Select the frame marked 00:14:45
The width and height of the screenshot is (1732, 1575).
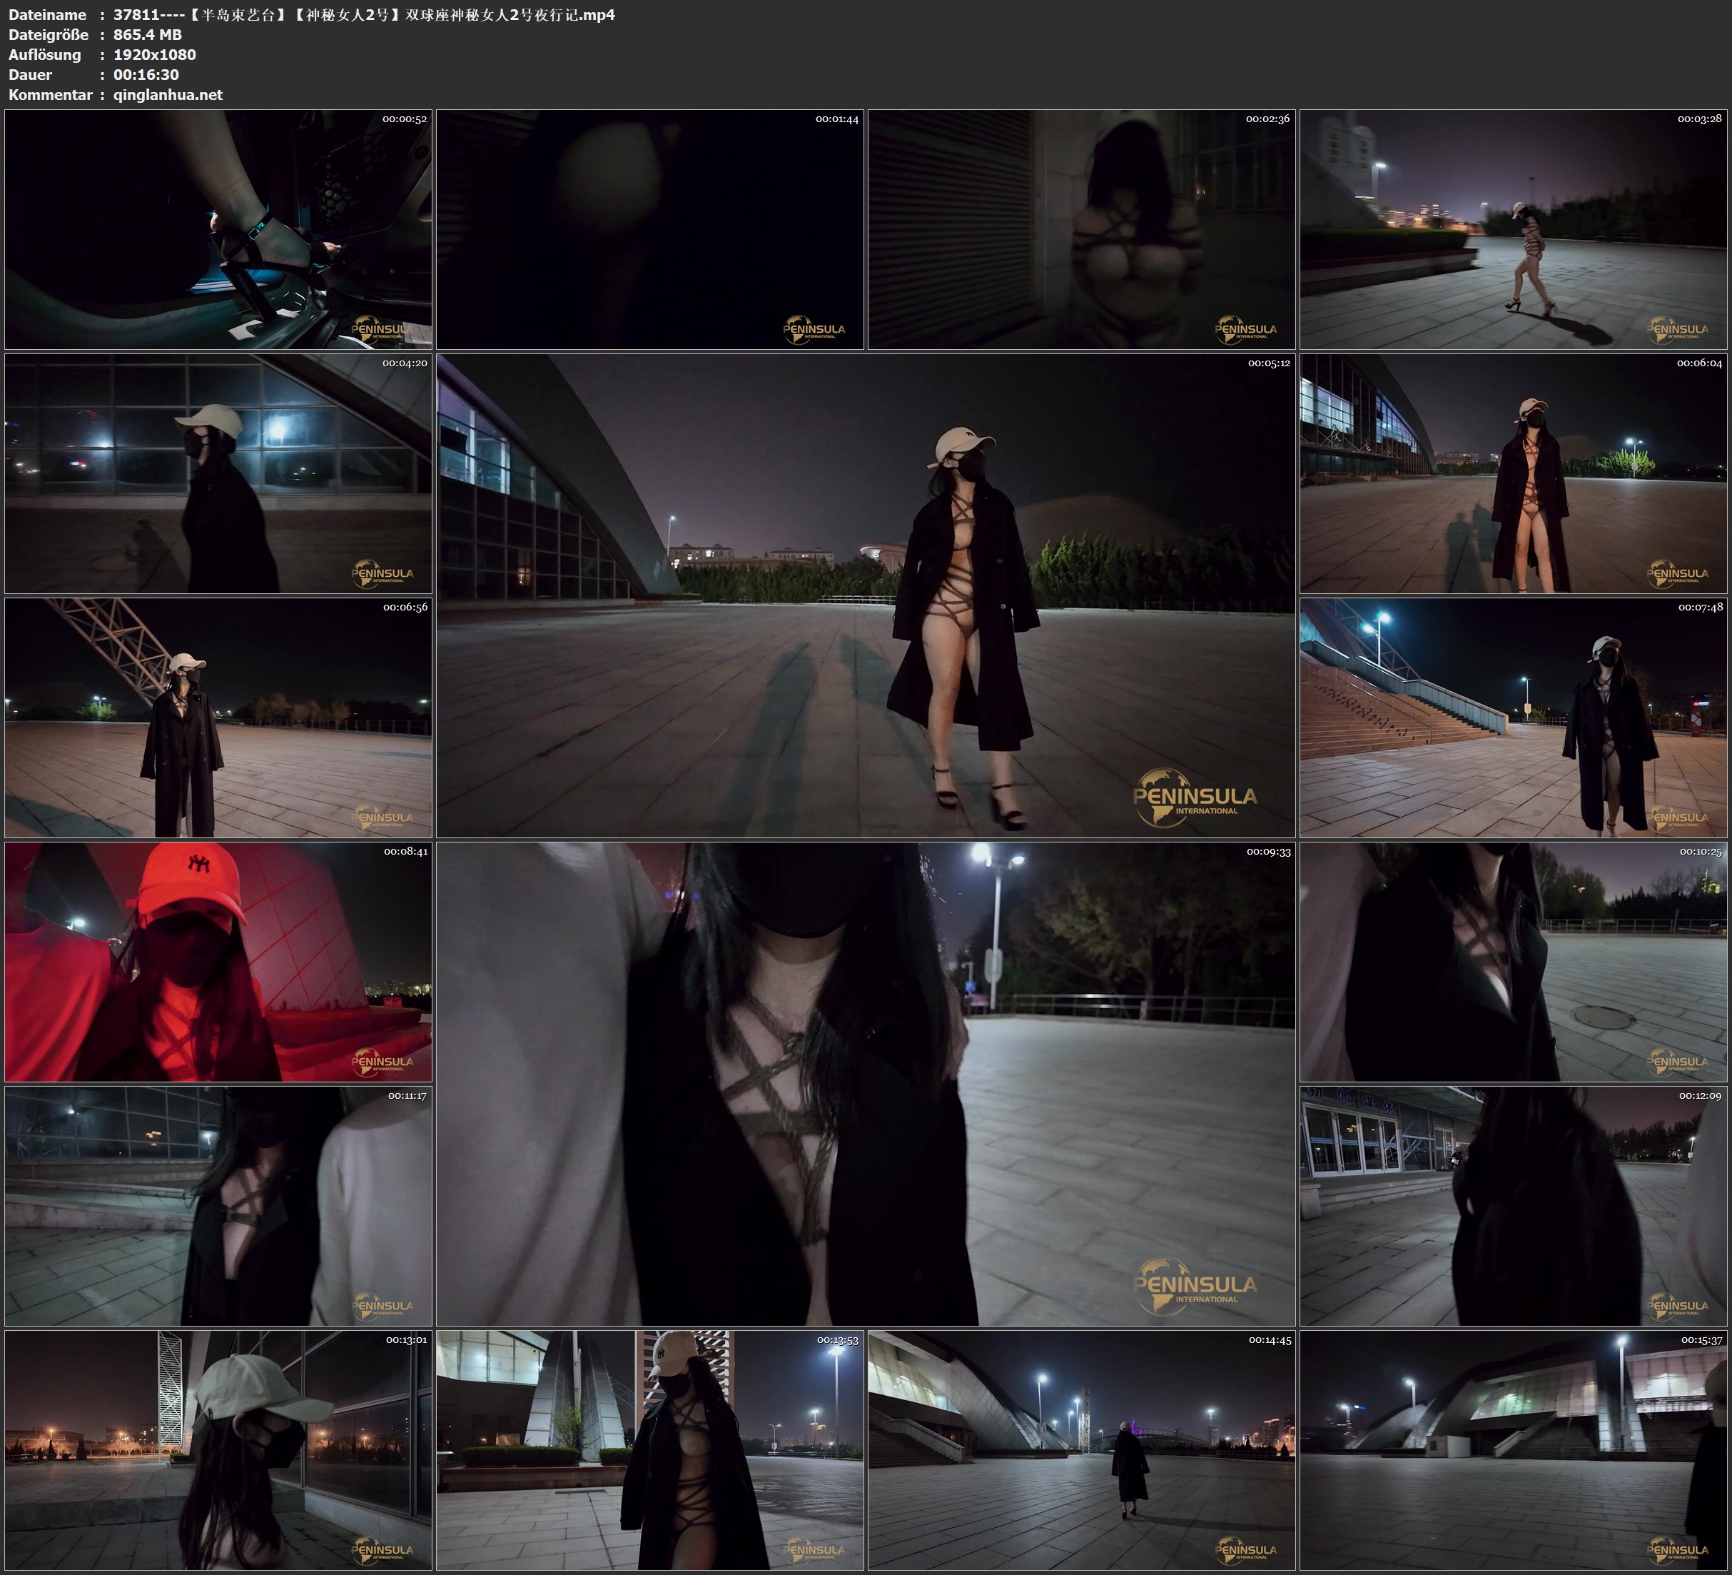pos(1080,1449)
